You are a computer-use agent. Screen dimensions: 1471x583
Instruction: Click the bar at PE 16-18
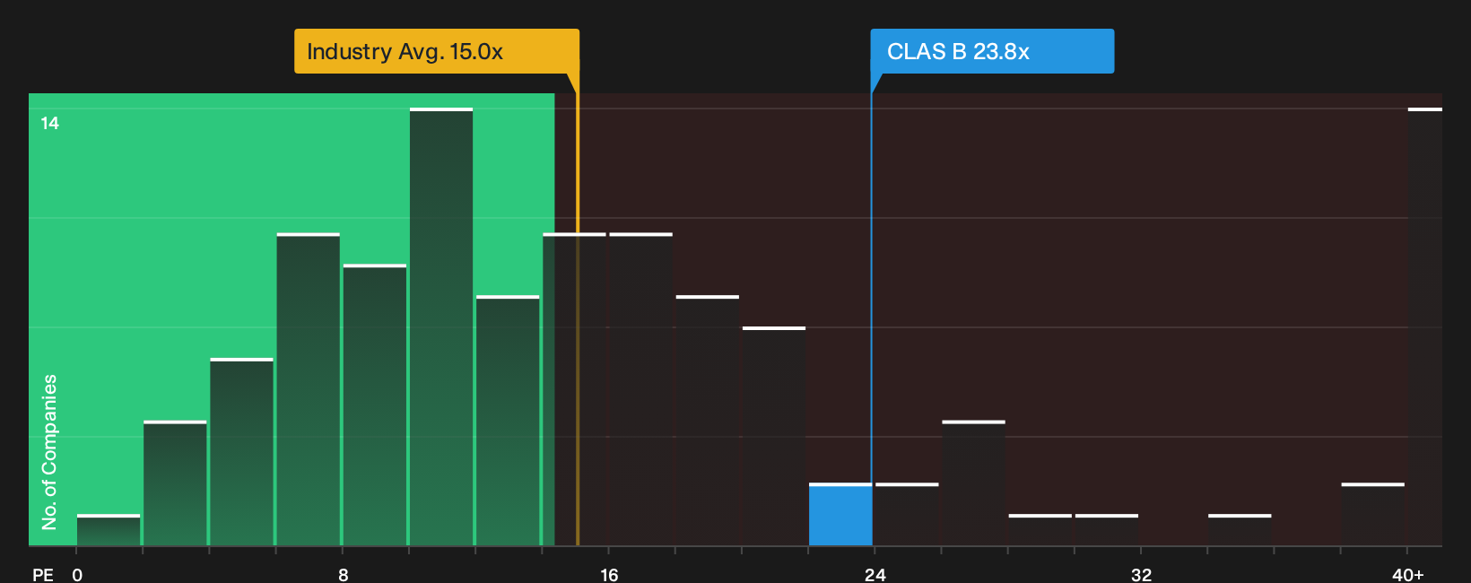click(641, 389)
